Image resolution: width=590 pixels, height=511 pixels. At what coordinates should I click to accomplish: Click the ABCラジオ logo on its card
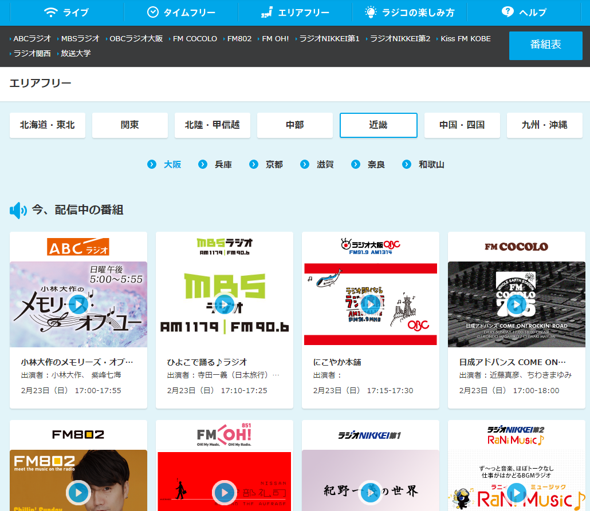click(78, 247)
